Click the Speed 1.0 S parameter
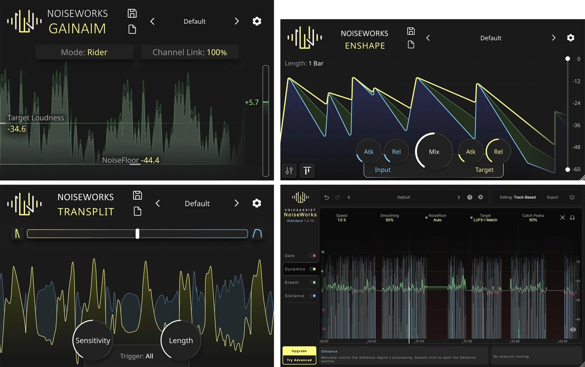Viewport: 585px width, 367px height. tap(342, 218)
